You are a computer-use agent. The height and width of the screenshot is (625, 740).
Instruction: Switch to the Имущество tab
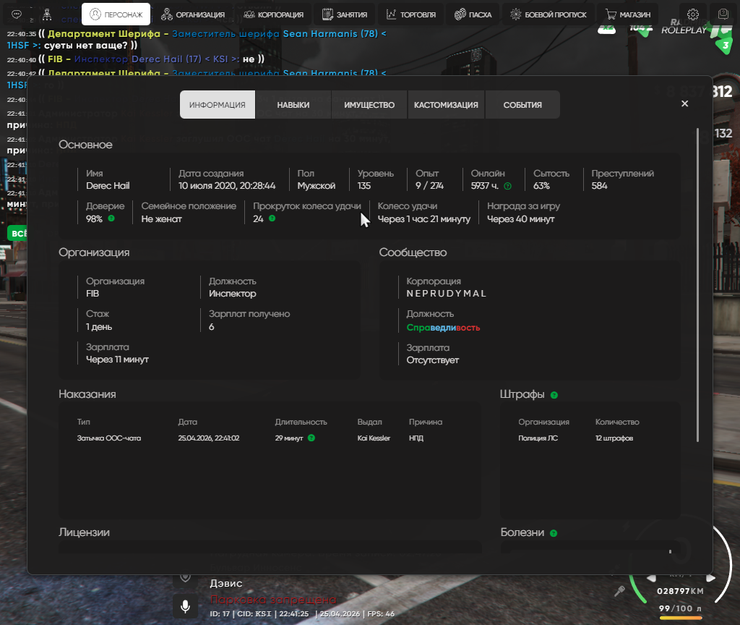369,105
